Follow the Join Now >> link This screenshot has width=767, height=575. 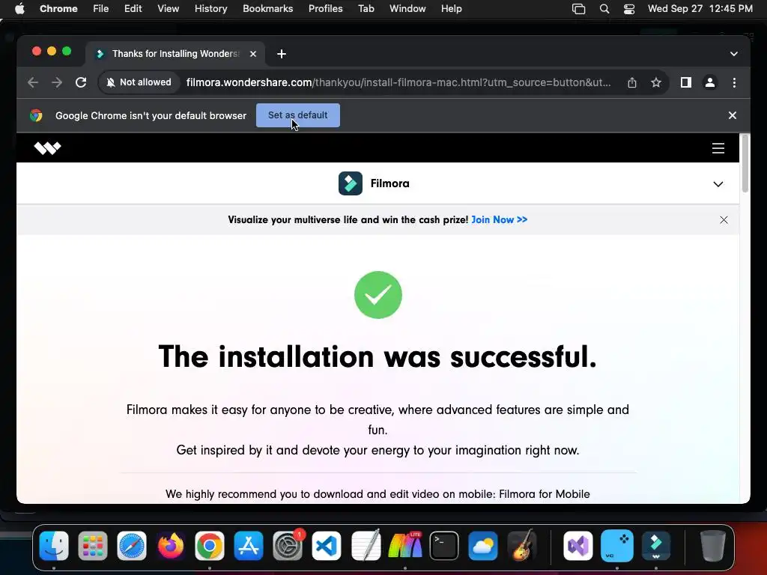[x=499, y=219]
